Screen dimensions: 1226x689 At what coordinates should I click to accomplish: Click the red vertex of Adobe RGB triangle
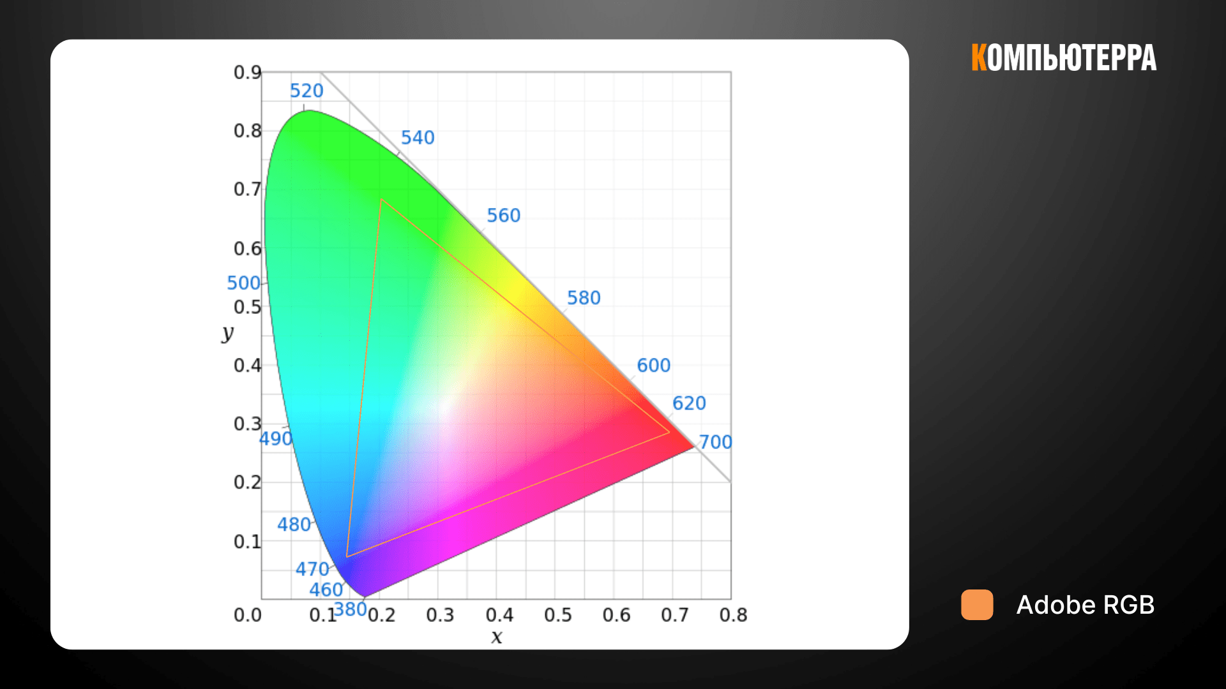tap(669, 432)
